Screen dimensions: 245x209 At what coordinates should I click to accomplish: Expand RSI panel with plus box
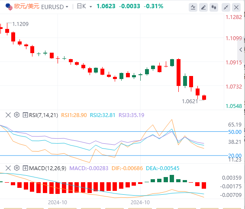coord(25,115)
